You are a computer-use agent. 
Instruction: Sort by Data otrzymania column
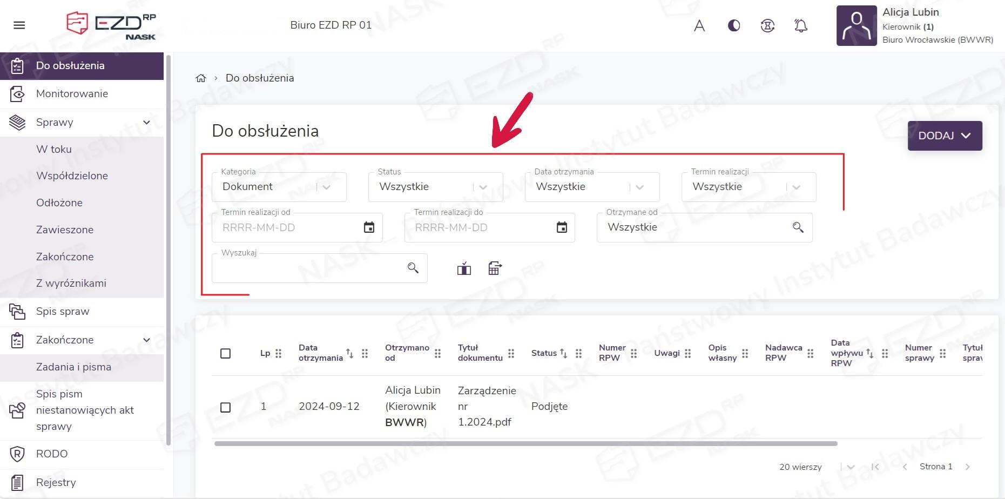click(x=349, y=353)
